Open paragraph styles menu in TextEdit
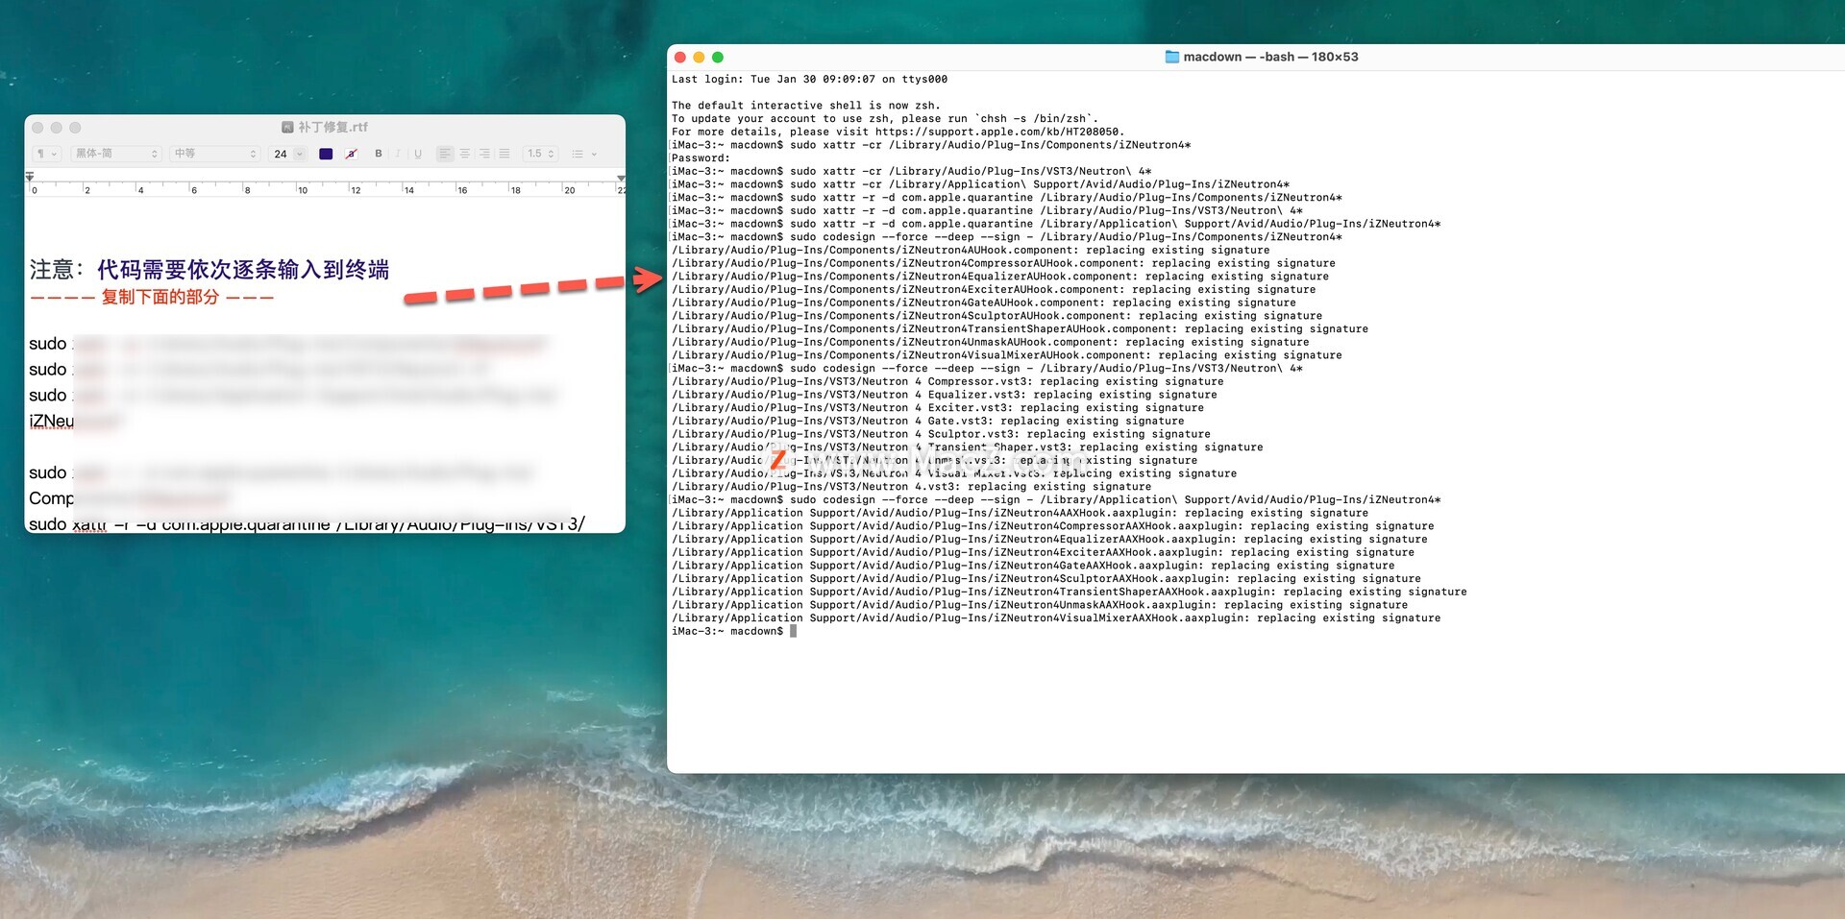The image size is (1845, 919). click(x=47, y=154)
